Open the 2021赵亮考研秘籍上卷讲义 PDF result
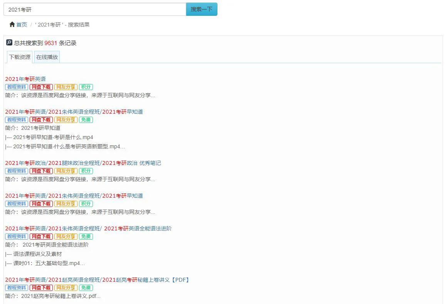 pos(96,279)
